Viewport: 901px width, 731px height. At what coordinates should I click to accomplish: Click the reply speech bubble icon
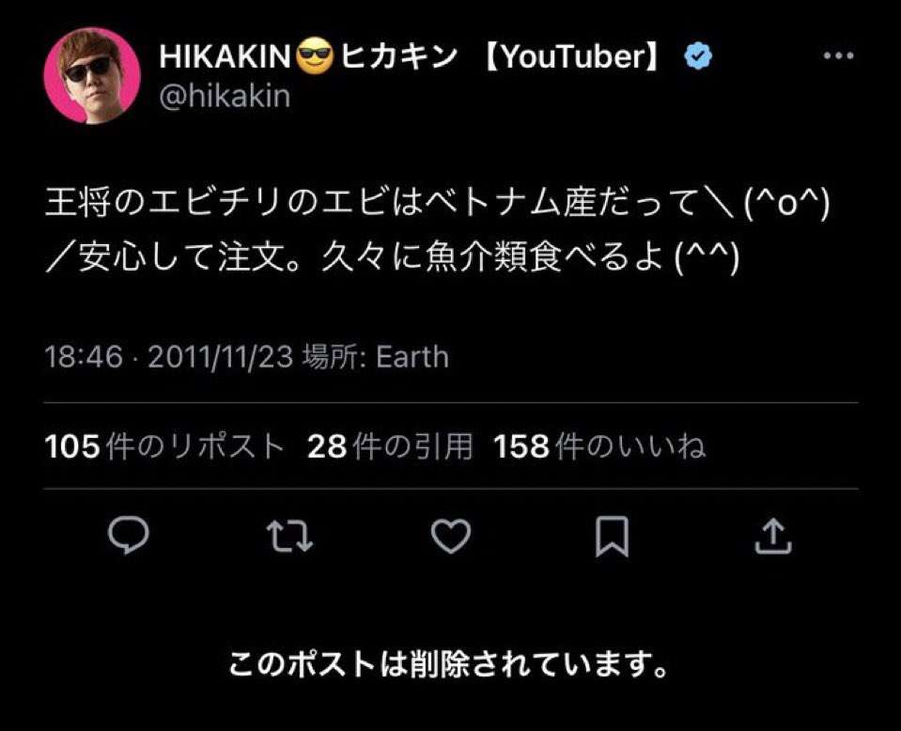[x=126, y=537]
